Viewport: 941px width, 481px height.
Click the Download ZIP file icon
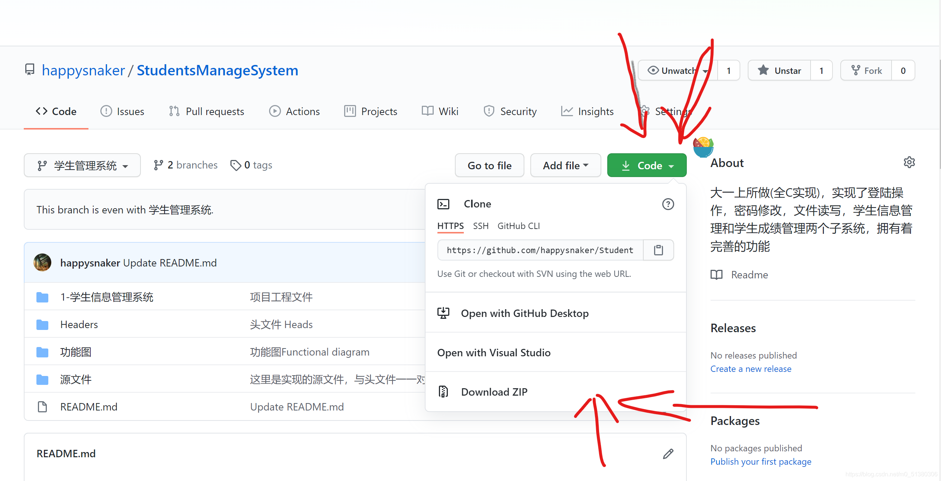(x=443, y=392)
